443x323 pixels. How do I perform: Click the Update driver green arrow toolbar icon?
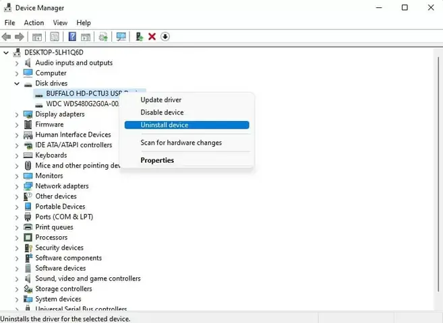click(x=140, y=36)
